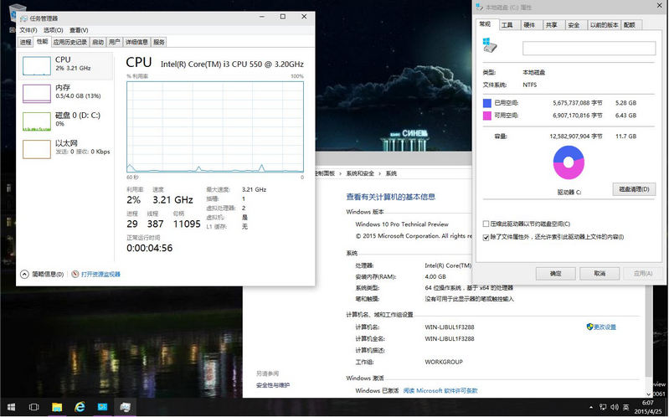The height and width of the screenshot is (417, 669).
Task: Enable 压缩此驱动器以节约磁盘空间 checkbox
Action: point(486,224)
